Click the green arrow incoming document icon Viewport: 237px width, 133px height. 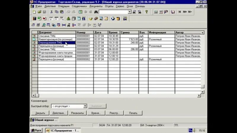click(x=39, y=19)
